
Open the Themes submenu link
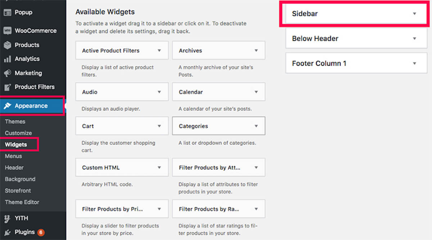pos(15,121)
